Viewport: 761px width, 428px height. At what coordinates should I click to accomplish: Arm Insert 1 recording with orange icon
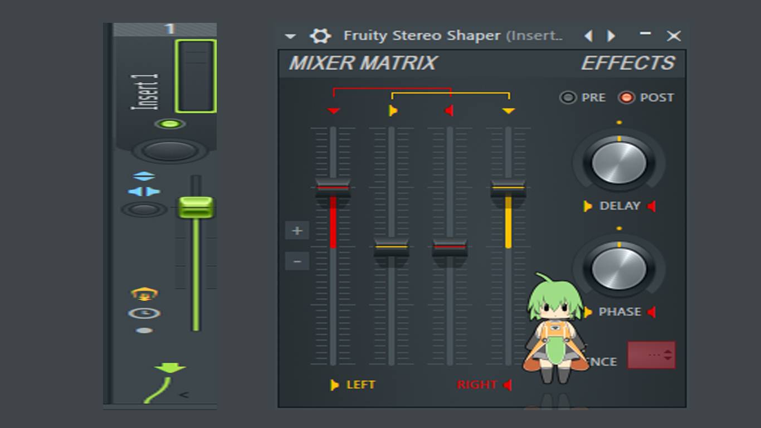click(144, 294)
